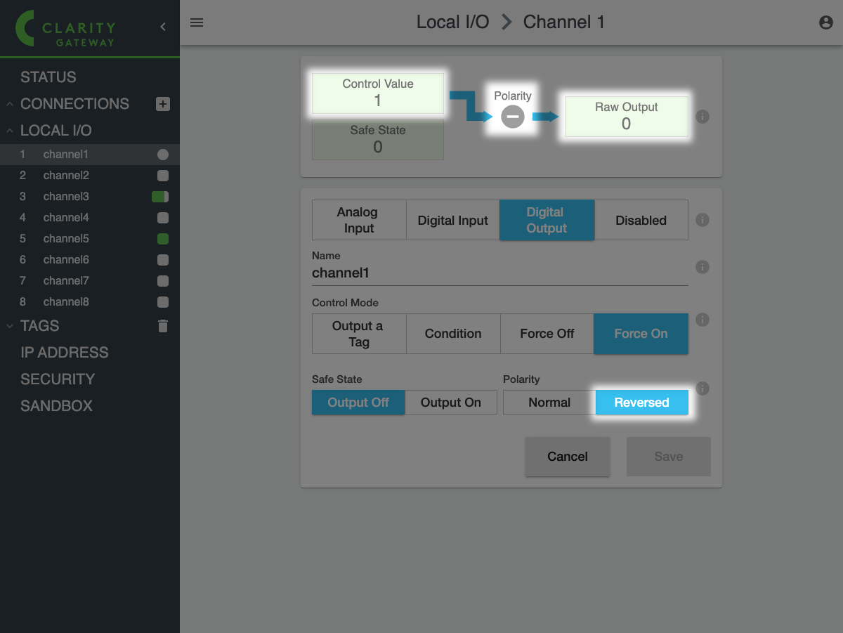Click the Polarity minus circle icon
The image size is (843, 633).
[512, 117]
